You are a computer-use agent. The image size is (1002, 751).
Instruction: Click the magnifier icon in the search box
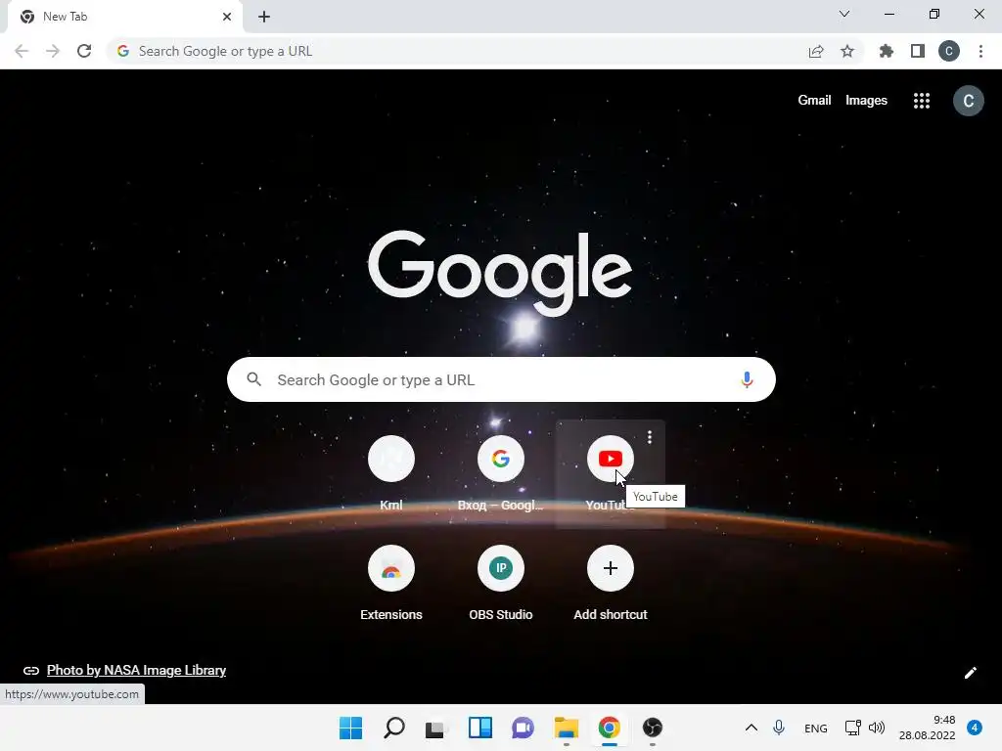pos(253,380)
